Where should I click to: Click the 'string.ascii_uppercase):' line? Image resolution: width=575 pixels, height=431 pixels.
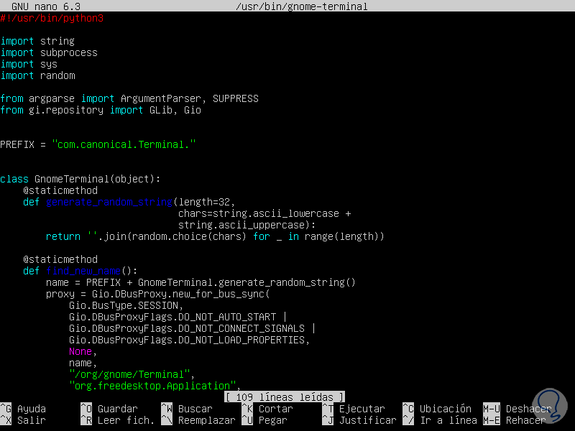pos(247,225)
